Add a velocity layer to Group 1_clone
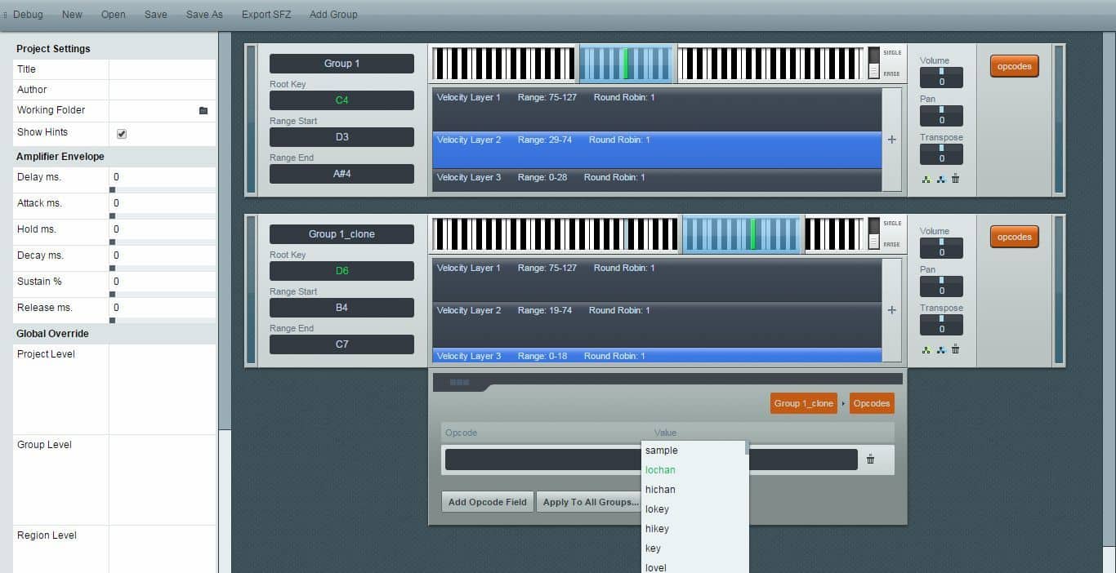Image resolution: width=1116 pixels, height=573 pixels. (x=891, y=310)
